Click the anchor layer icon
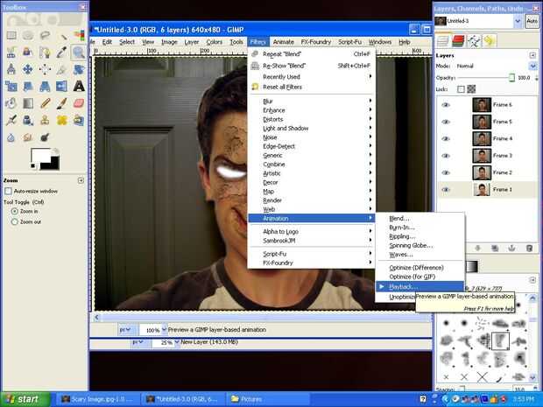The height and width of the screenshot is (407, 543). [x=511, y=249]
